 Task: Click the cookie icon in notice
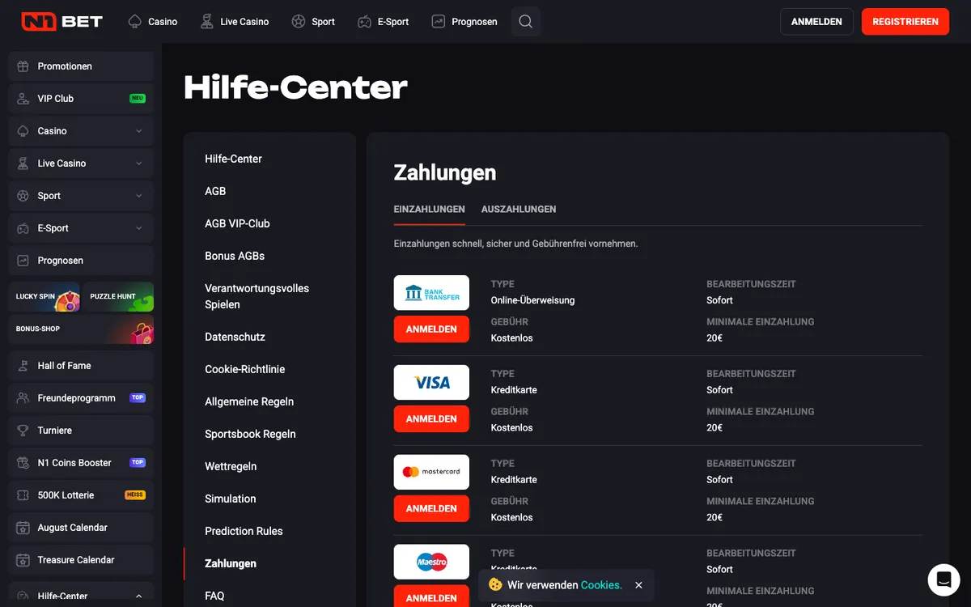[x=496, y=584]
